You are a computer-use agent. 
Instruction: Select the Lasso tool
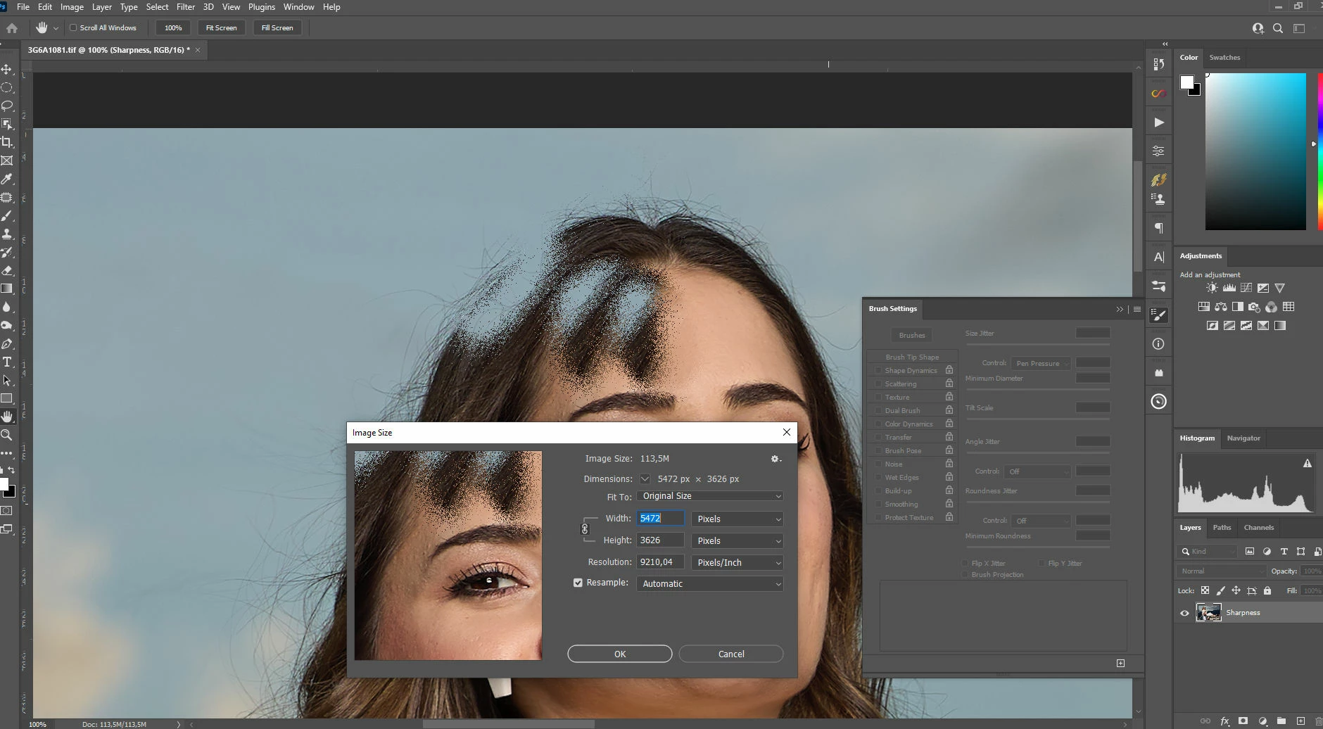[x=7, y=106]
